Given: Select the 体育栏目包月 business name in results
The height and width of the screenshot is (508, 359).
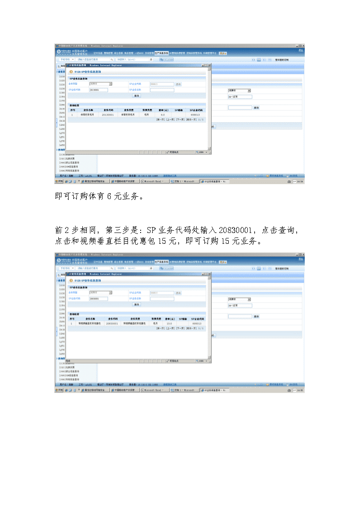Looking at the screenshot, I should click(87, 115).
